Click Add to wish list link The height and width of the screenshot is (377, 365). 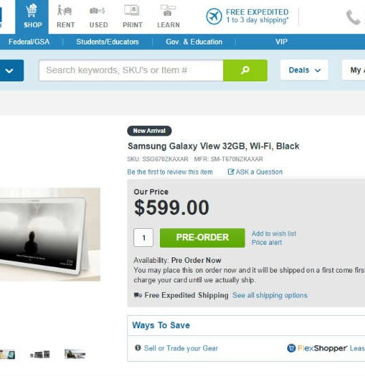coord(274,234)
